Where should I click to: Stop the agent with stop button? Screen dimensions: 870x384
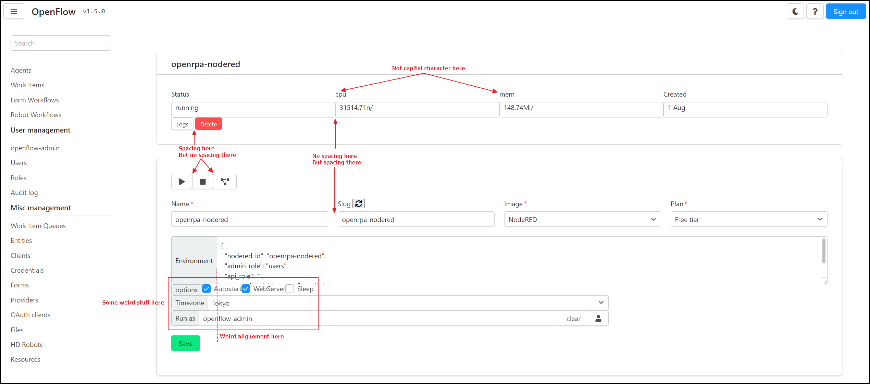coord(202,182)
